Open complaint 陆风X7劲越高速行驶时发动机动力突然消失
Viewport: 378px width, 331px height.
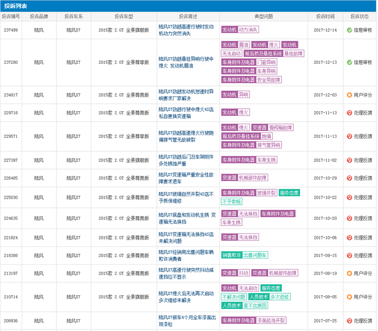[186, 30]
